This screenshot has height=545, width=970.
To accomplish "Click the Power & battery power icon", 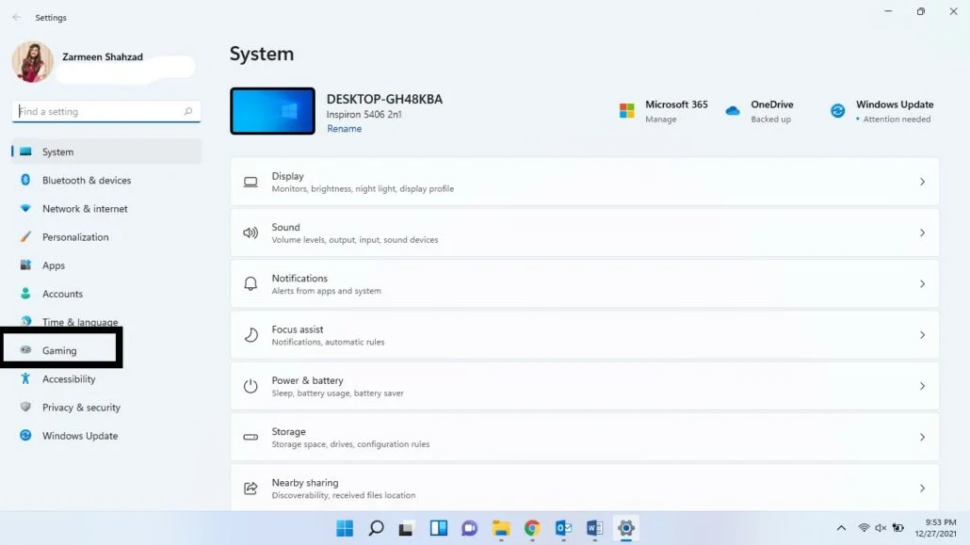I will click(251, 386).
